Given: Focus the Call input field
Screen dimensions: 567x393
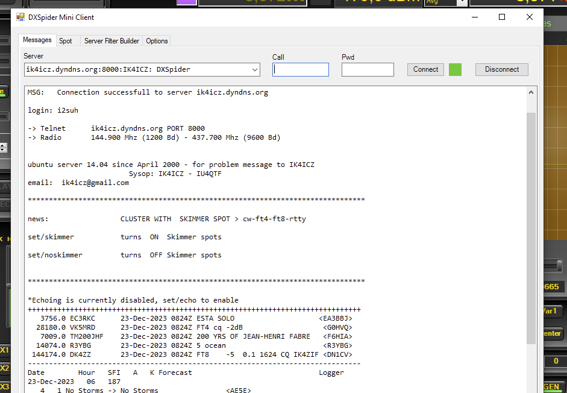Looking at the screenshot, I should coord(301,70).
